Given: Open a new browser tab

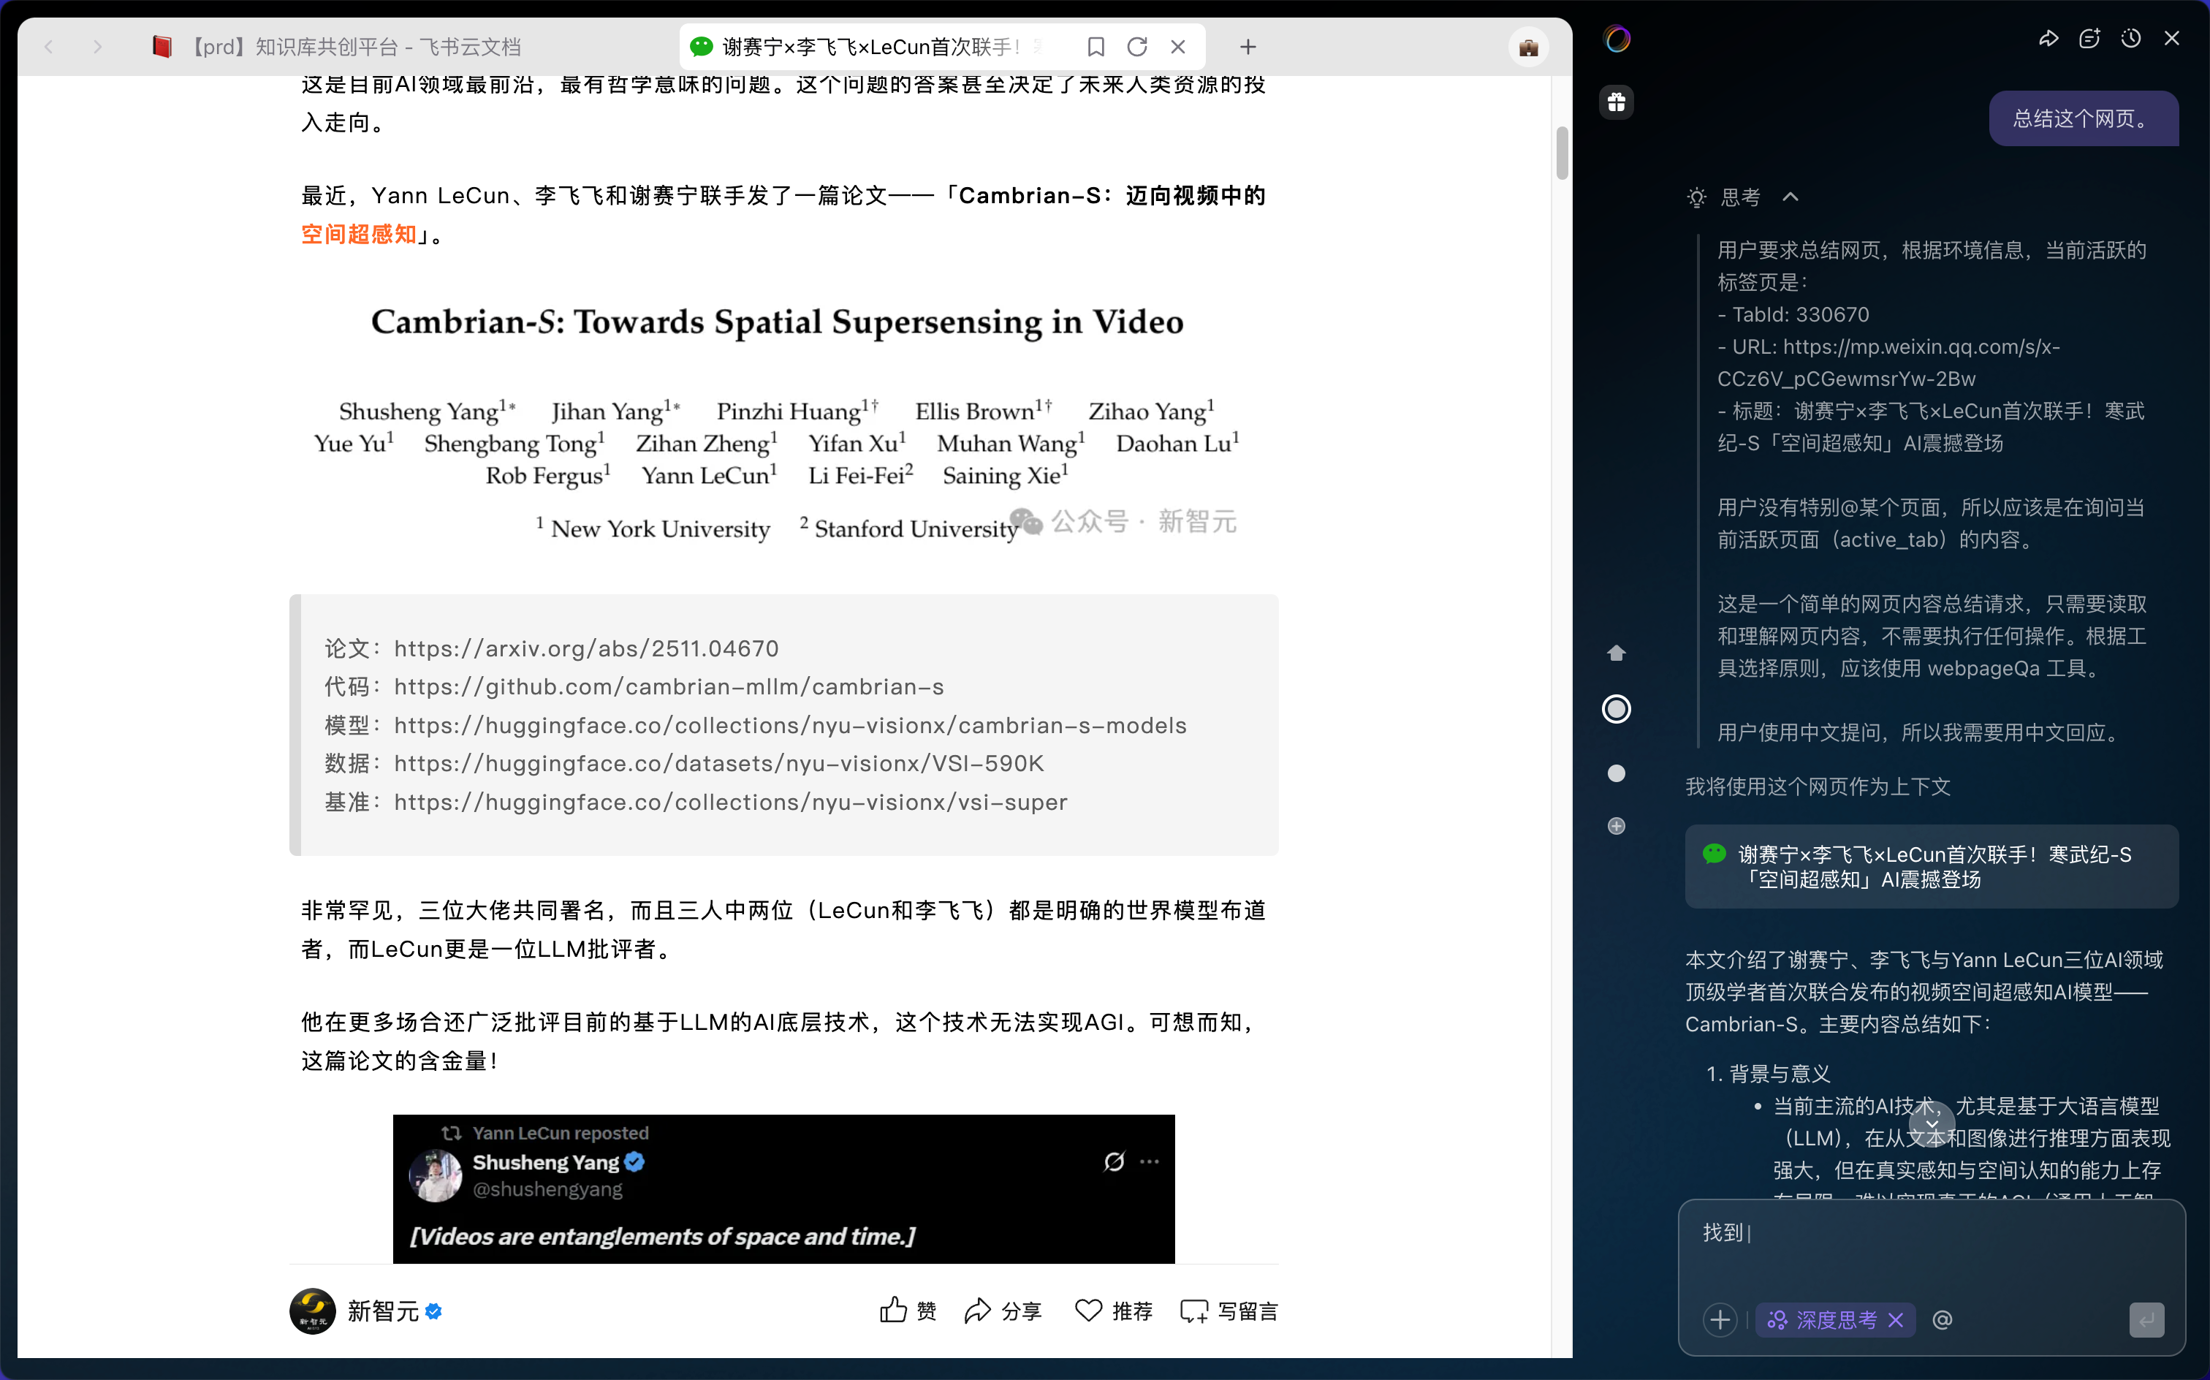Looking at the screenshot, I should [1248, 47].
